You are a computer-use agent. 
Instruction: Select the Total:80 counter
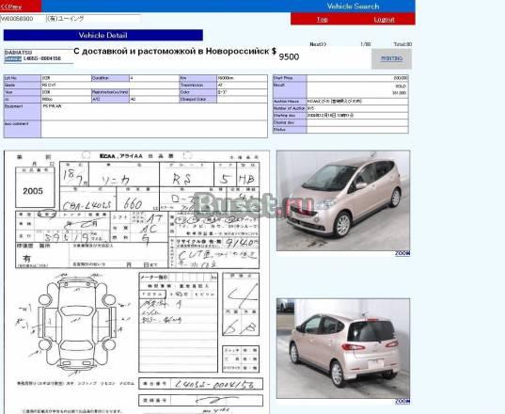pyautogui.click(x=402, y=44)
